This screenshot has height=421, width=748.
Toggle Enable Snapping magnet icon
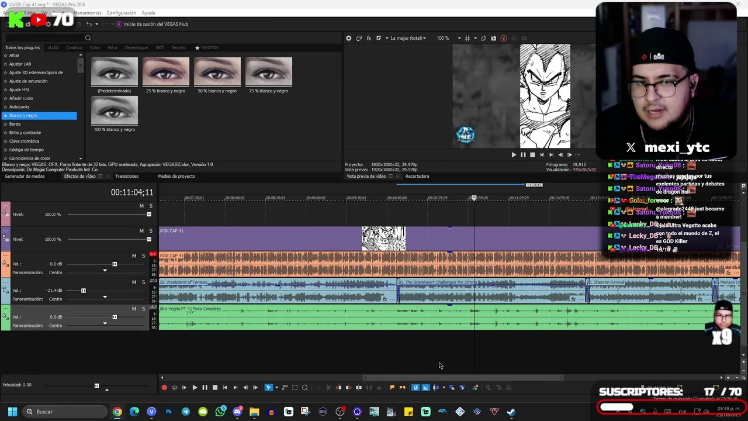click(x=415, y=388)
